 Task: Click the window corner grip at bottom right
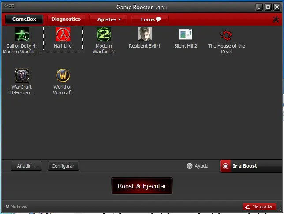[280, 210]
